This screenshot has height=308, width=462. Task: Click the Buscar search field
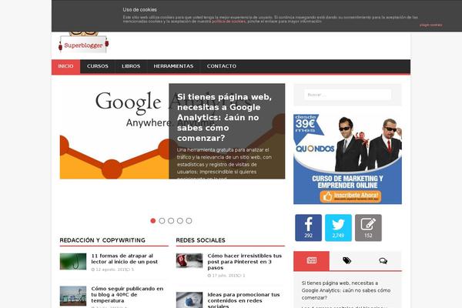(x=348, y=95)
